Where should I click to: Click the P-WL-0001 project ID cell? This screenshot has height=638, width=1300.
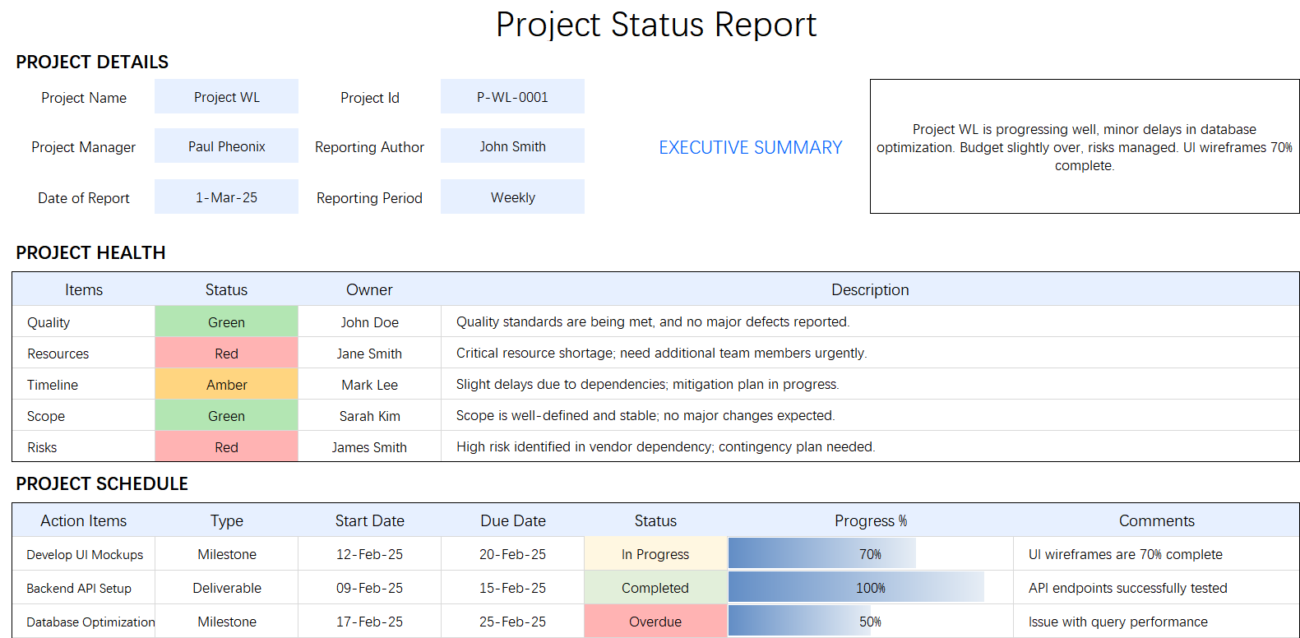512,96
